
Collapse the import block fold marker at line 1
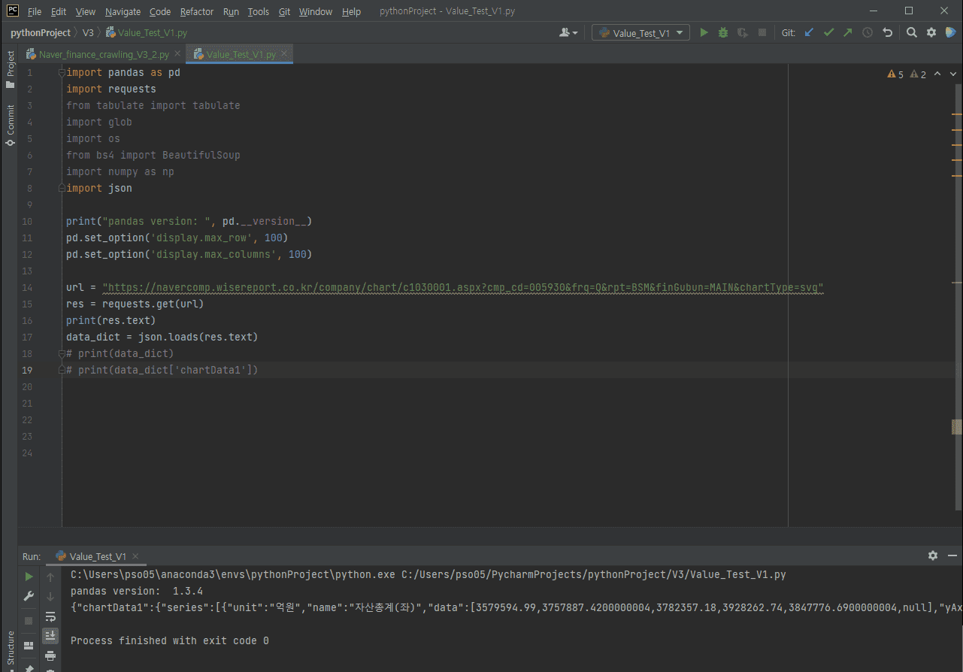(61, 73)
